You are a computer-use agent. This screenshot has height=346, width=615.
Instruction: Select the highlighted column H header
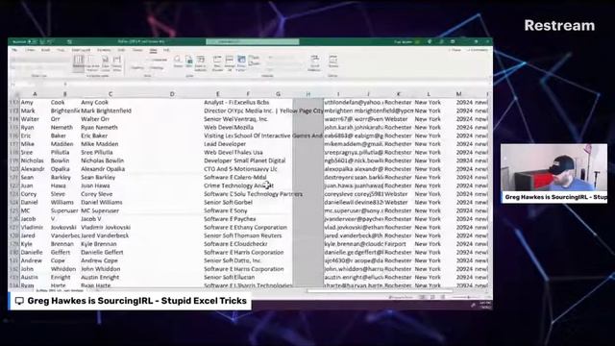(x=307, y=94)
